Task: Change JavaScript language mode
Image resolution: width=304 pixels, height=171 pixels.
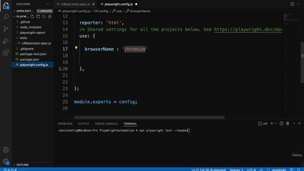Action: pos(278,170)
